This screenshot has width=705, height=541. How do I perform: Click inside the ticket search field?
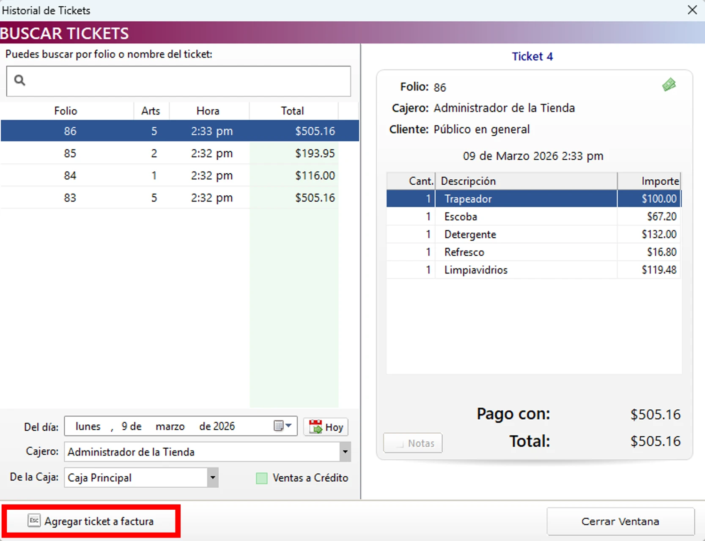[178, 81]
